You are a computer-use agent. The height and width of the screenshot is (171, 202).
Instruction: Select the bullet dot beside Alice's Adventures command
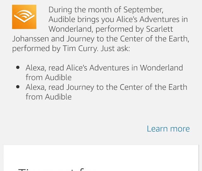coord(18,67)
